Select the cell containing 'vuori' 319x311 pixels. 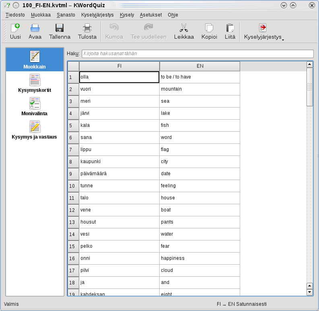[x=119, y=89]
